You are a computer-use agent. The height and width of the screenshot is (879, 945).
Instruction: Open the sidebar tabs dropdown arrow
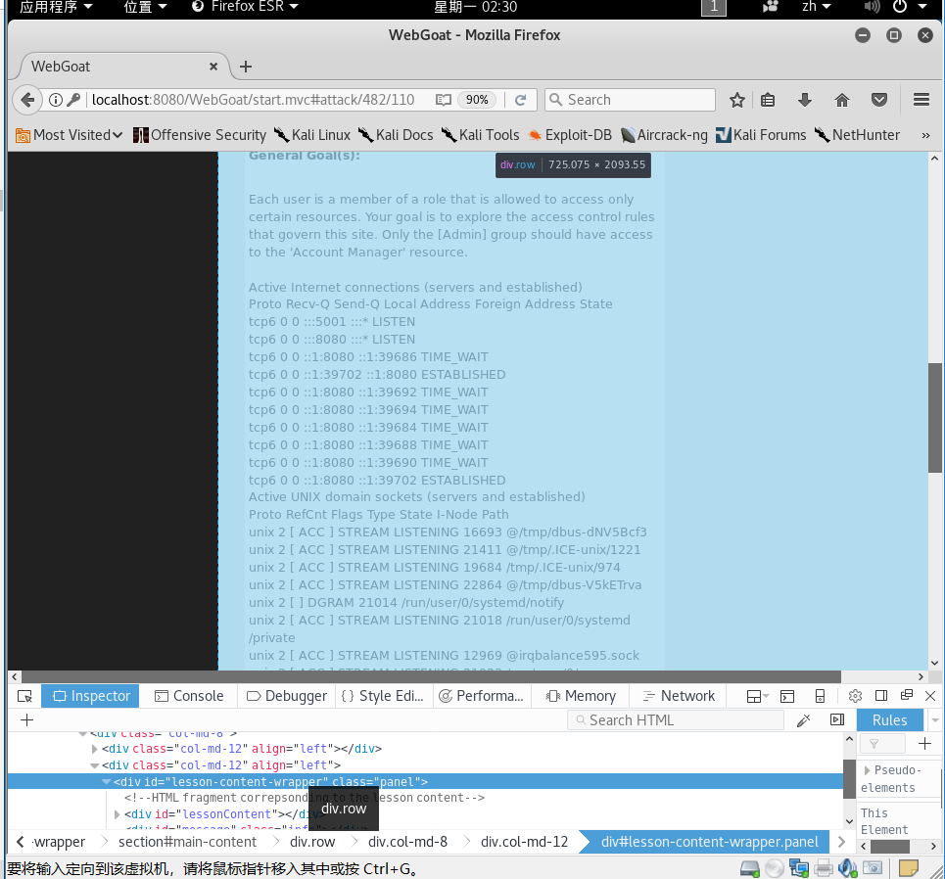pyautogui.click(x=935, y=720)
